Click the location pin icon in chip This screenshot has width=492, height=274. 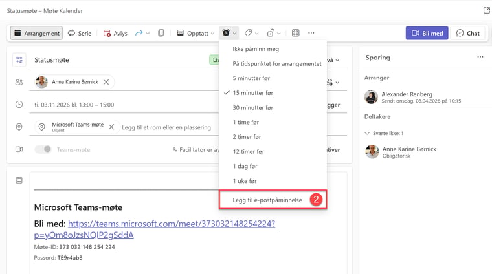pyautogui.click(x=41, y=127)
